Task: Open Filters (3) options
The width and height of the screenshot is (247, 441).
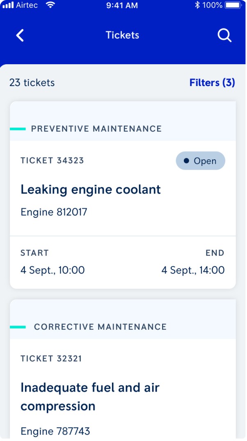Action: click(x=212, y=83)
